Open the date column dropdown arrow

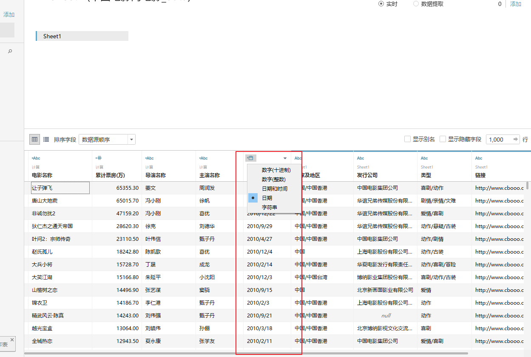(285, 158)
